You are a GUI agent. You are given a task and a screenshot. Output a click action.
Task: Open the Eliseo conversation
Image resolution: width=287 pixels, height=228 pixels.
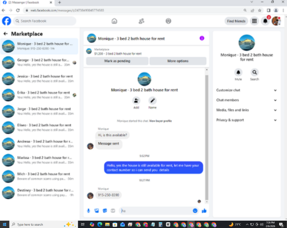pos(39,128)
